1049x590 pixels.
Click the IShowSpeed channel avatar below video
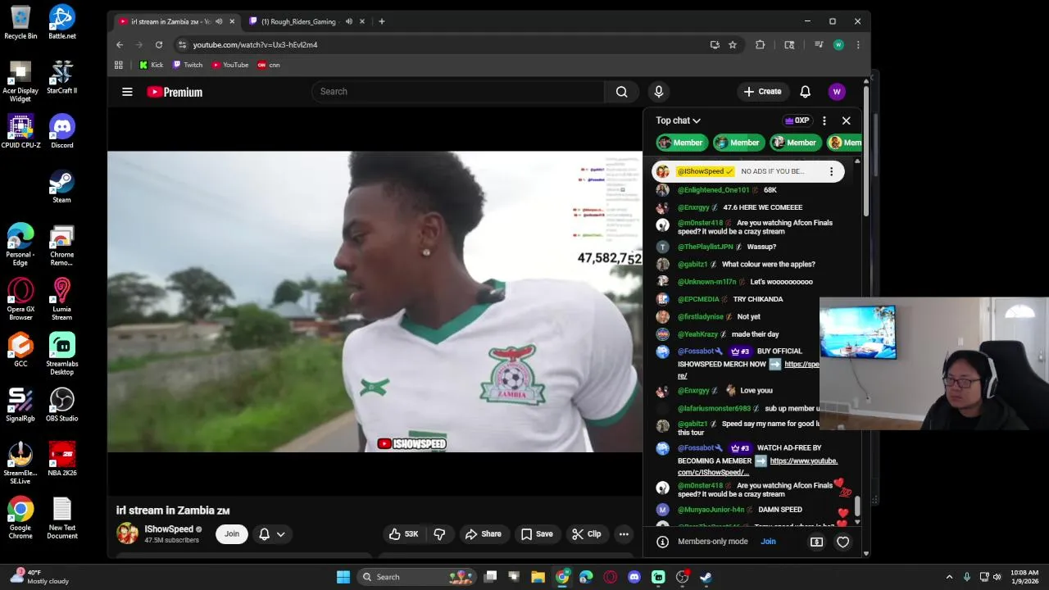pos(128,534)
